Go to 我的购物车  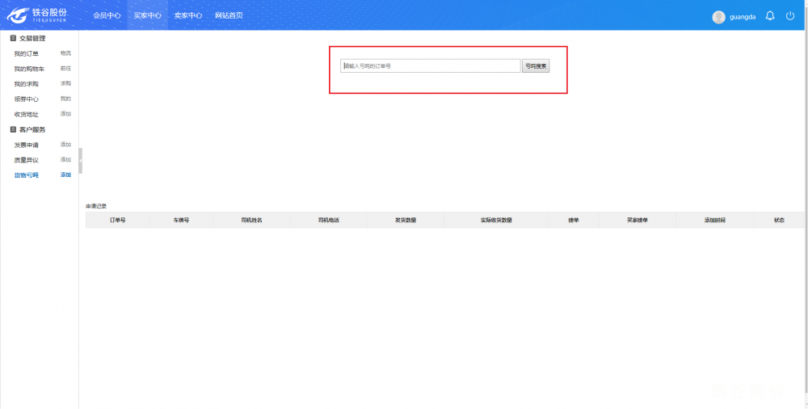pos(29,69)
